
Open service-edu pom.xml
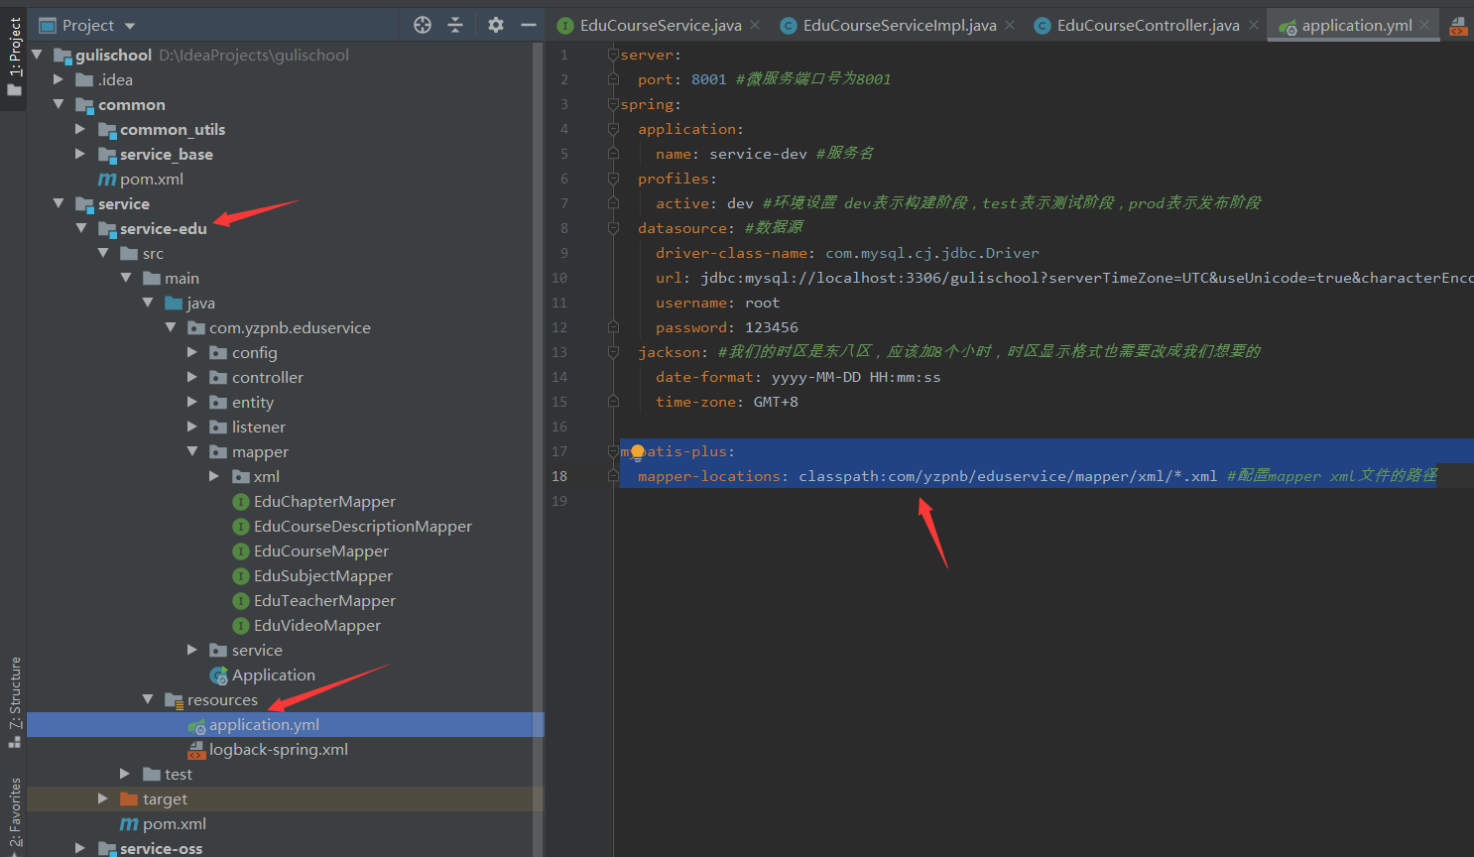pos(164,823)
